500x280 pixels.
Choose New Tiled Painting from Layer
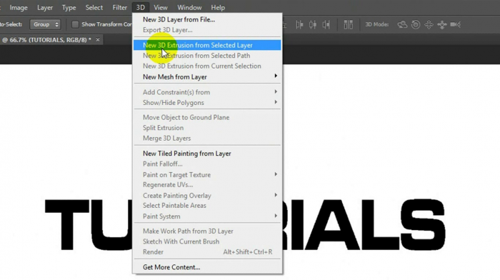[207, 154]
